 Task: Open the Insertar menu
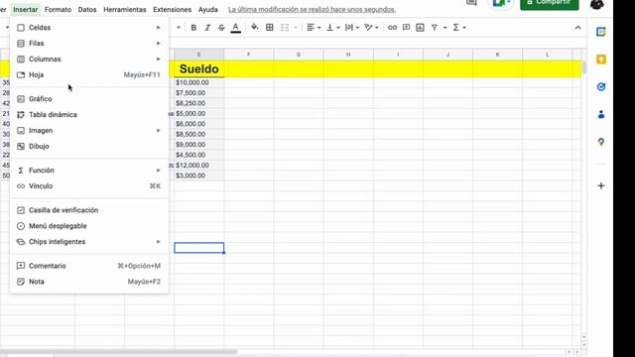click(x=26, y=9)
